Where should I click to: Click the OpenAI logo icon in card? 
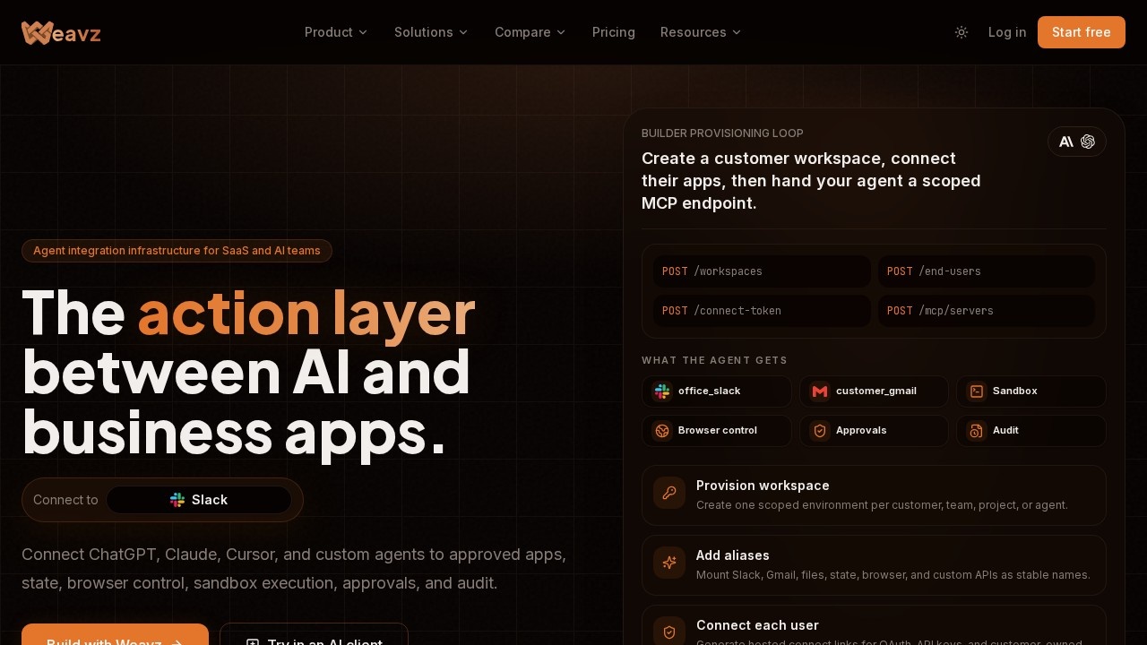point(1088,142)
